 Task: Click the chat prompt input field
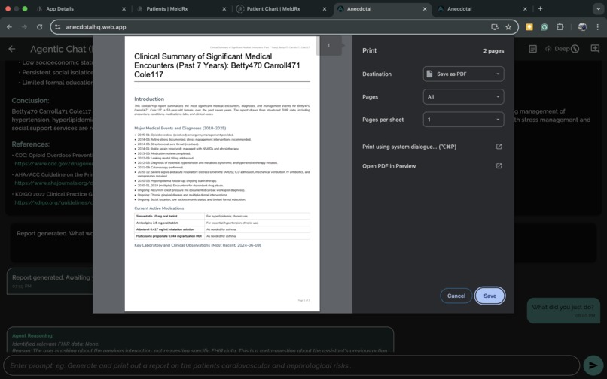click(291, 365)
